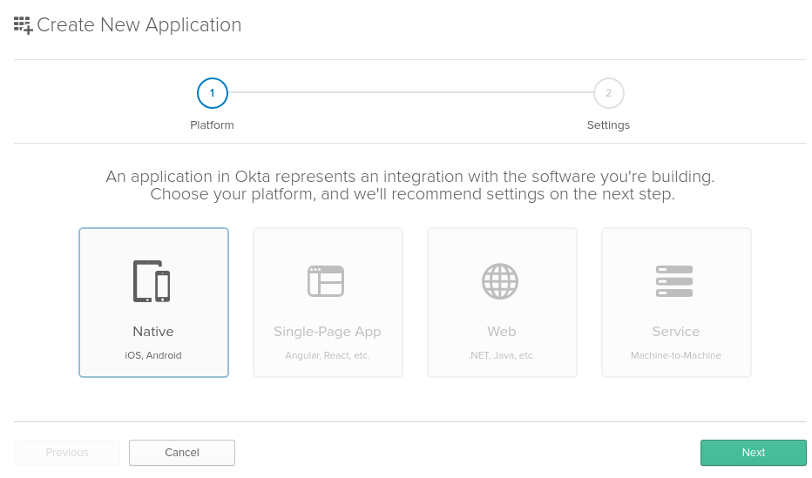This screenshot has width=812, height=478.
Task: Click the Next button
Action: coord(754,453)
